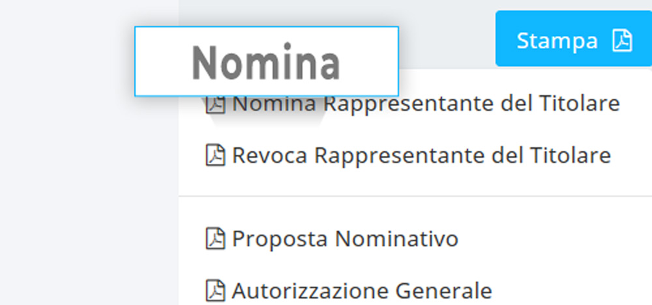Open the Proposta Nominativo document entry
652x305 pixels.
point(344,239)
